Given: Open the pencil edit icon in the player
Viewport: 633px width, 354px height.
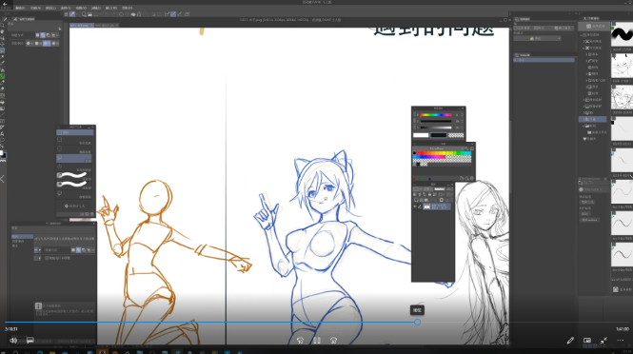Looking at the screenshot, I should (x=570, y=341).
